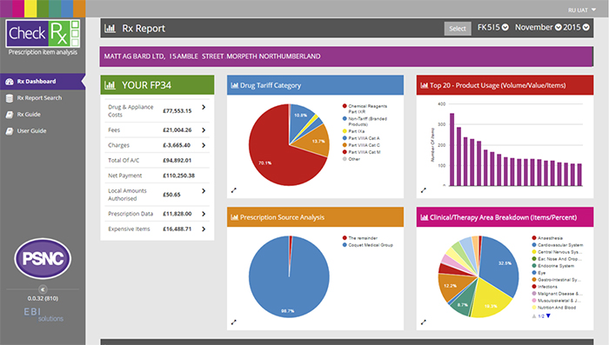The height and width of the screenshot is (345, 609).
Task: Click the Nutrition And Blood legend item
Action: 554,308
